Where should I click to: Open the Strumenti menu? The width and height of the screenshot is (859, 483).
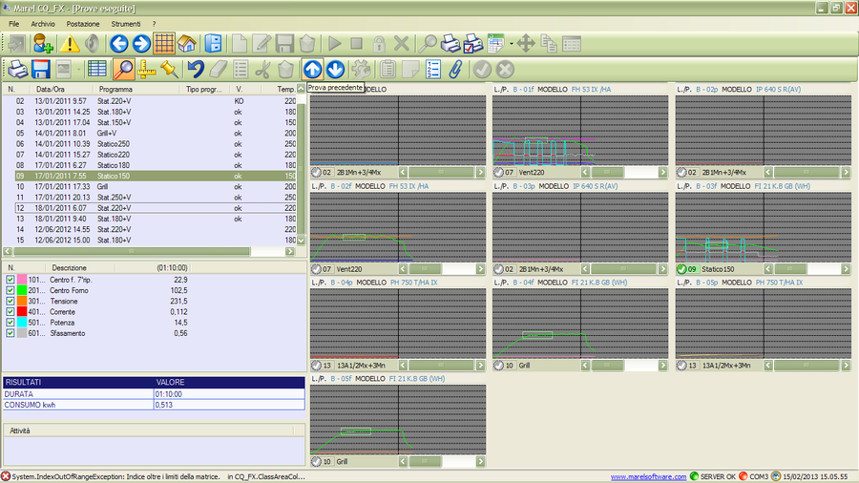125,22
